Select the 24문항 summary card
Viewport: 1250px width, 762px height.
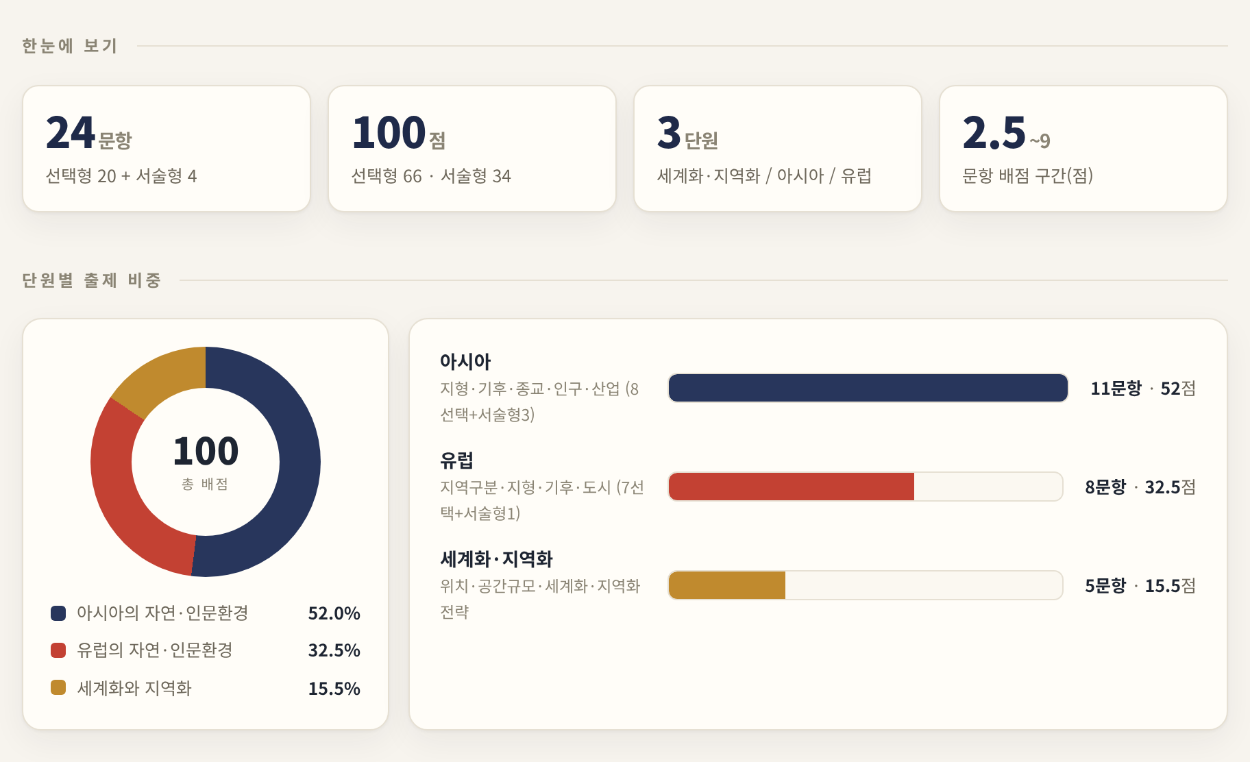coord(167,149)
